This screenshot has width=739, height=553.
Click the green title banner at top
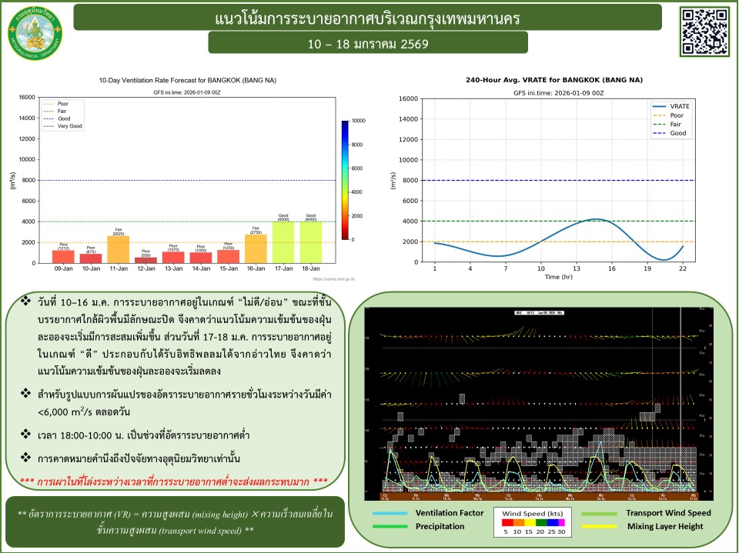[368, 16]
